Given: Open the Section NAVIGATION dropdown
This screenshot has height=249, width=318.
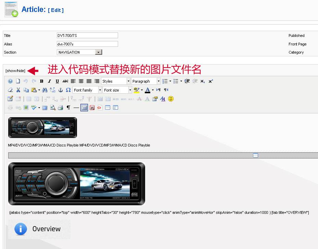Looking at the screenshot, I should tap(98, 52).
